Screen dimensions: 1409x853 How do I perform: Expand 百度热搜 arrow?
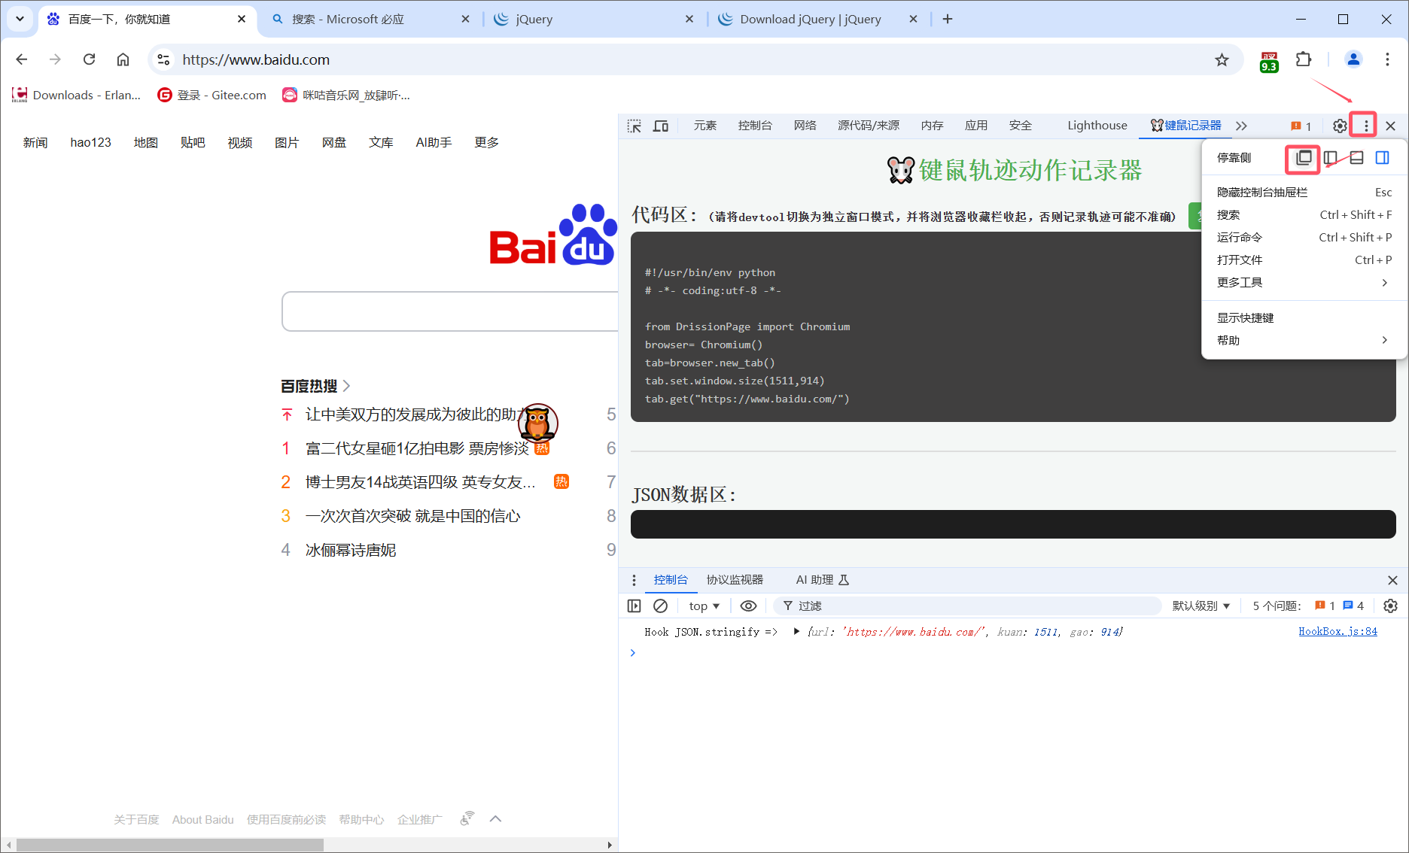346,386
